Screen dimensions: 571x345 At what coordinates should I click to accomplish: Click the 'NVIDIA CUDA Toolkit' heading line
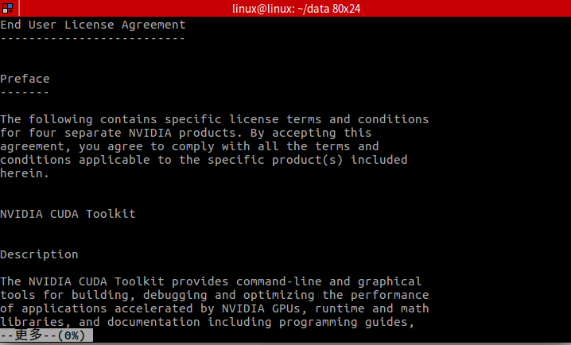68,214
